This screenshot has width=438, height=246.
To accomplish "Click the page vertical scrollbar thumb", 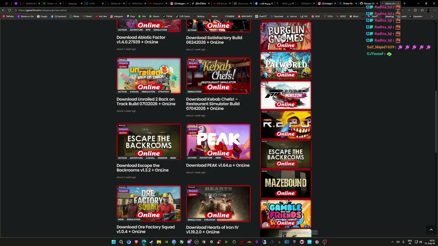I will click(x=436, y=121).
